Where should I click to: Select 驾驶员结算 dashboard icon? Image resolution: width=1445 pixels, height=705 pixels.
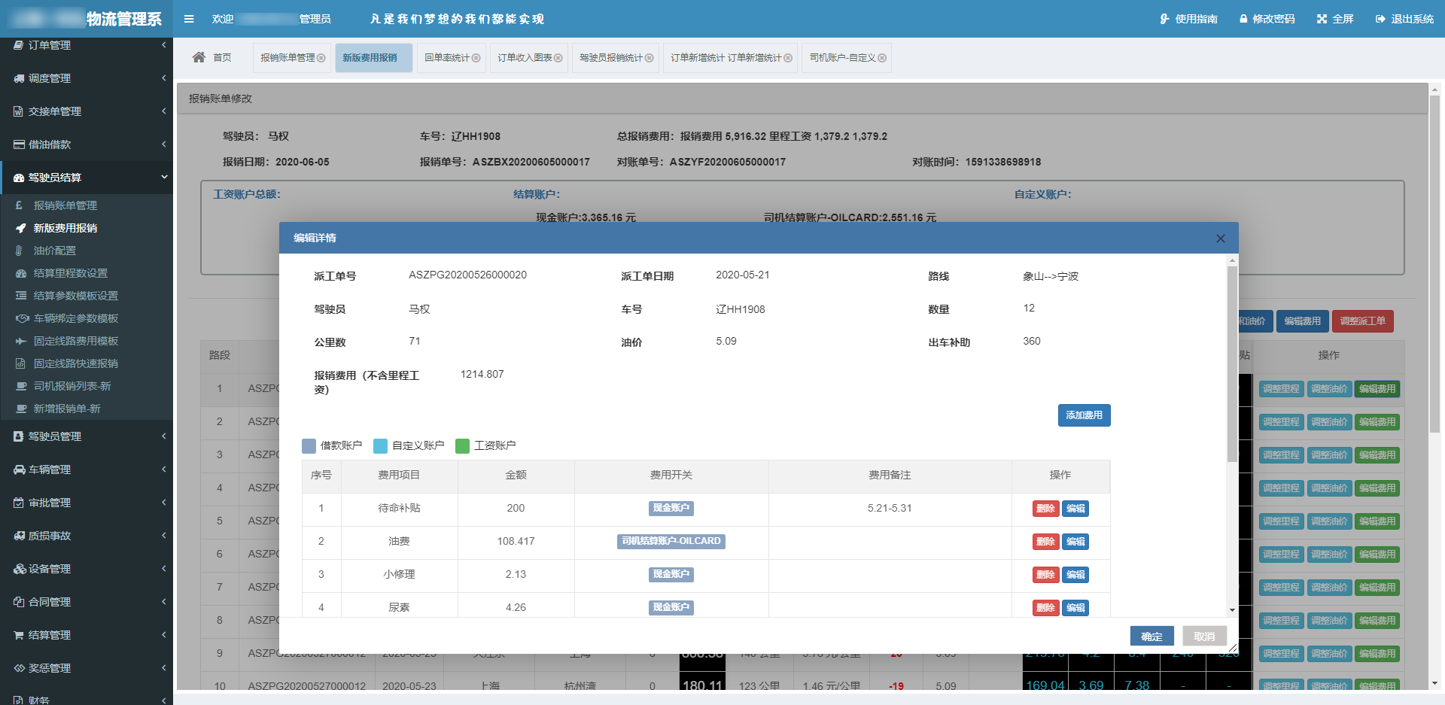point(19,178)
